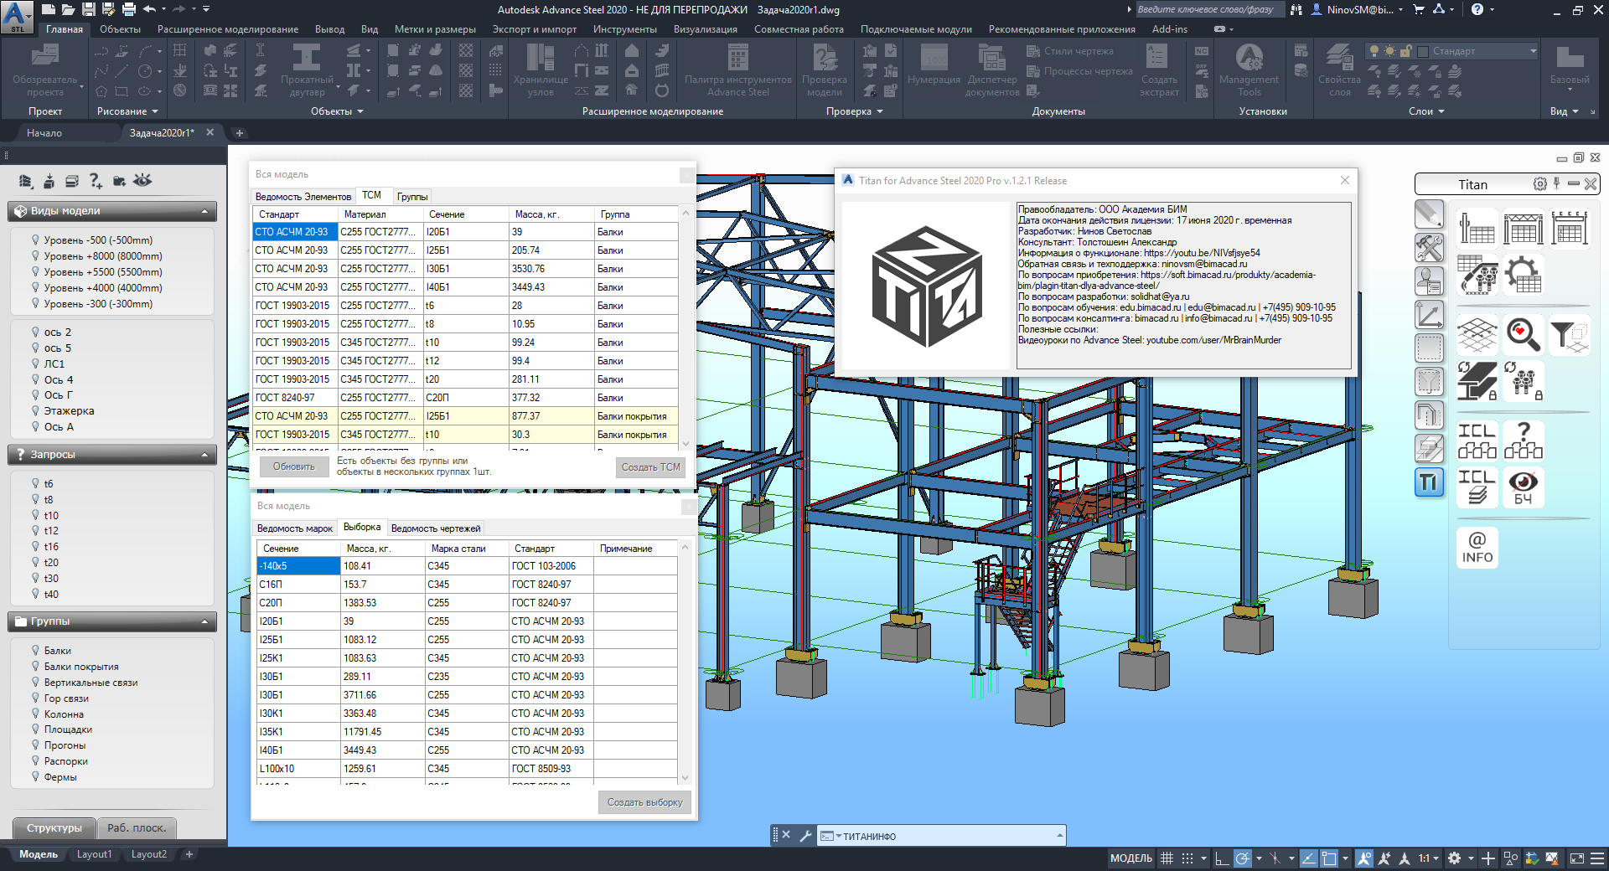Toggle the lightbulb for ось 2 view

[x=35, y=332]
